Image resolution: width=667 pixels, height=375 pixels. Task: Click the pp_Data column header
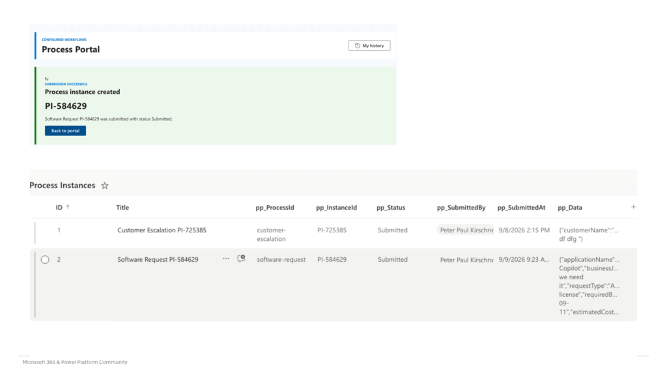tap(569, 208)
